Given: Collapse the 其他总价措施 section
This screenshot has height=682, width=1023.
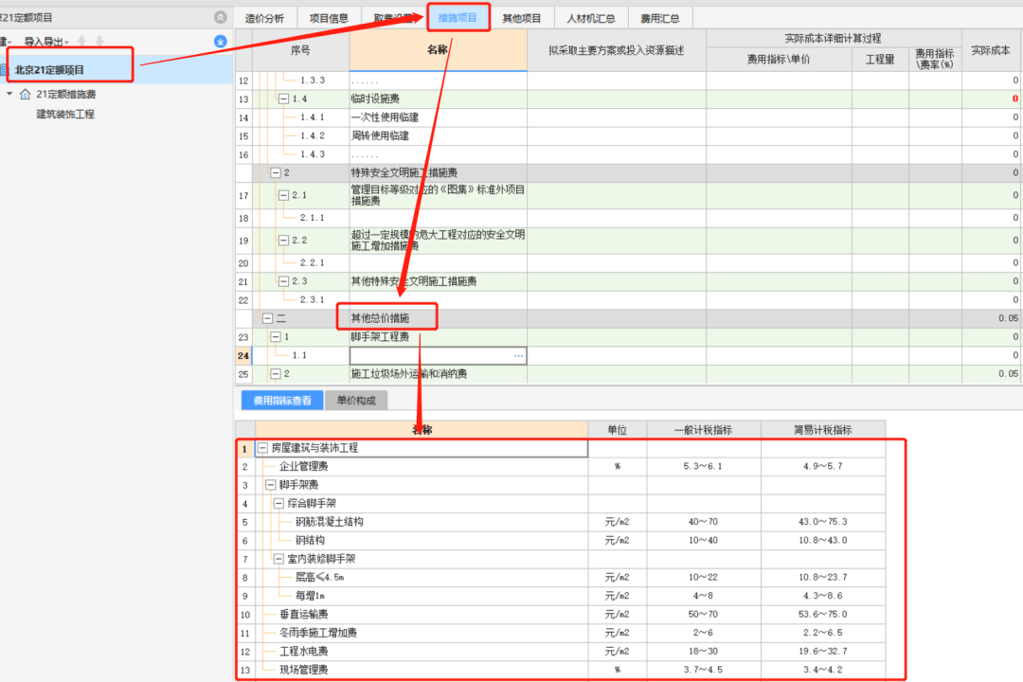Looking at the screenshot, I should point(268,318).
